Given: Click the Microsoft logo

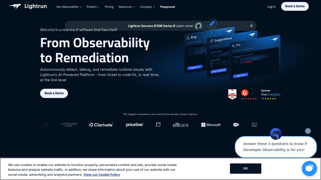Looking at the screenshot, I should 211,125.
